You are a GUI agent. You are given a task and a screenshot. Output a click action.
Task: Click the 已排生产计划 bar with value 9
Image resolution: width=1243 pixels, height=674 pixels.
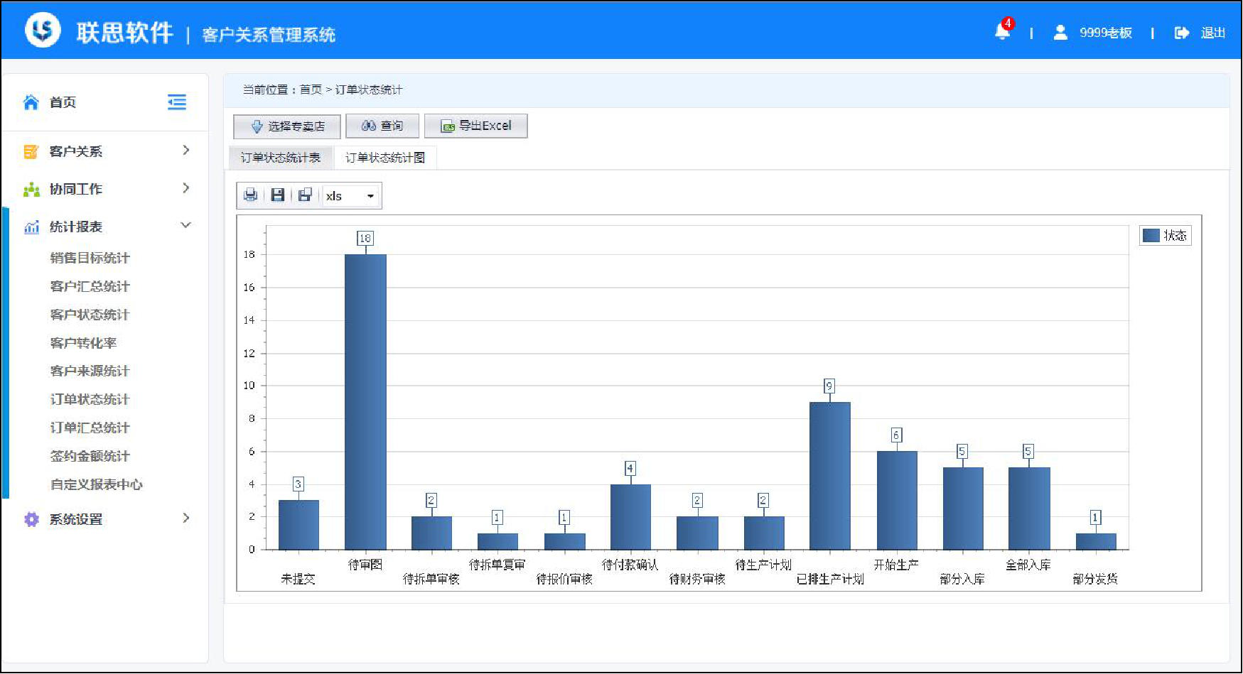(x=830, y=476)
